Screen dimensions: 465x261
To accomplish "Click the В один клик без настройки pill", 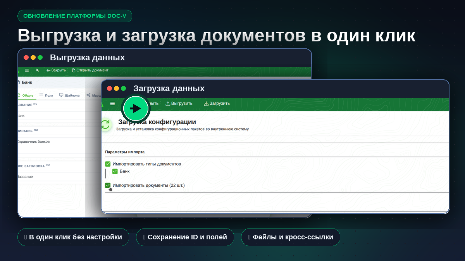I will [x=73, y=237].
